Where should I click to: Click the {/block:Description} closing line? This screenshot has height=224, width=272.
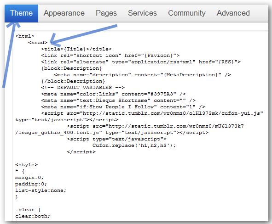point(73,81)
